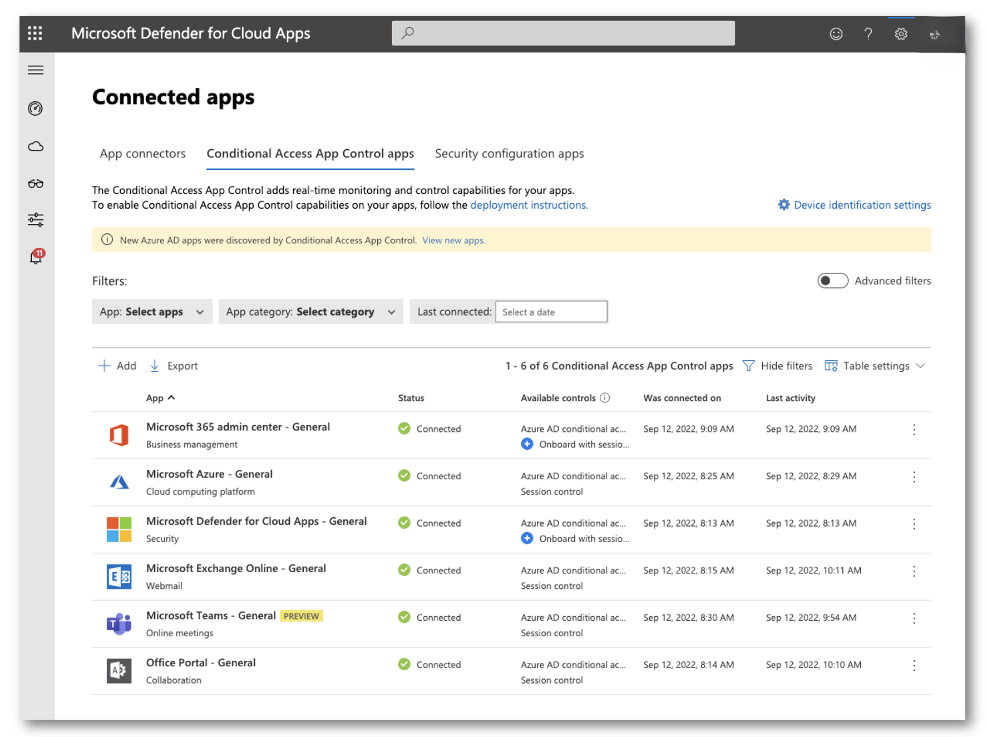Open Microsoft Defender for Cloud Apps - General name
Screen dimensions: 987x737
tap(256, 522)
